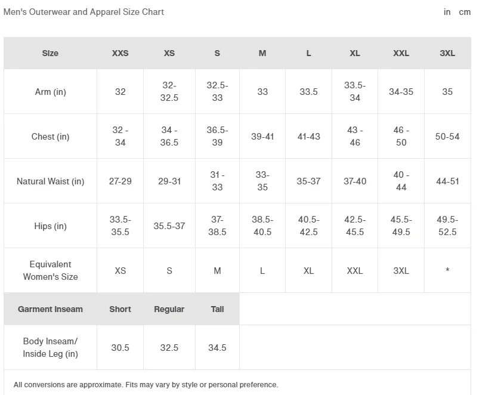495x395 pixels.
Task: Click the XL size column header
Action: click(355, 53)
